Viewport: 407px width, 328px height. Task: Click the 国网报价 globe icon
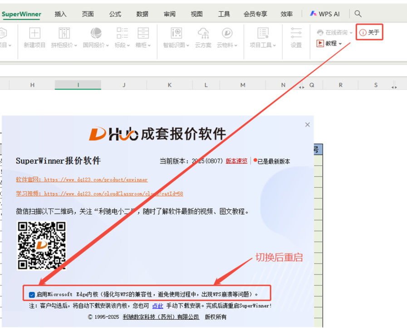tap(96, 33)
